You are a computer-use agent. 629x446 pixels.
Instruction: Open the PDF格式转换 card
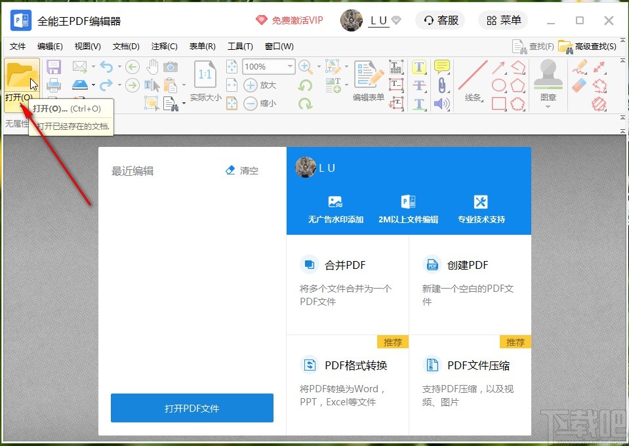[348, 385]
